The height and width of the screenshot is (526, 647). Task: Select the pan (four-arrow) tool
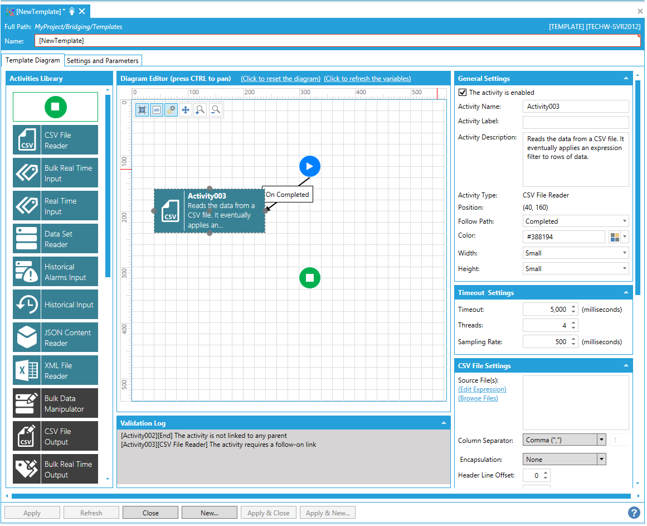pyautogui.click(x=186, y=110)
